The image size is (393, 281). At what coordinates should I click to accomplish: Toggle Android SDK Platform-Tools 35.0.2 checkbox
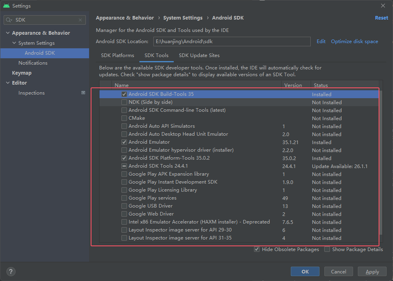click(x=124, y=158)
